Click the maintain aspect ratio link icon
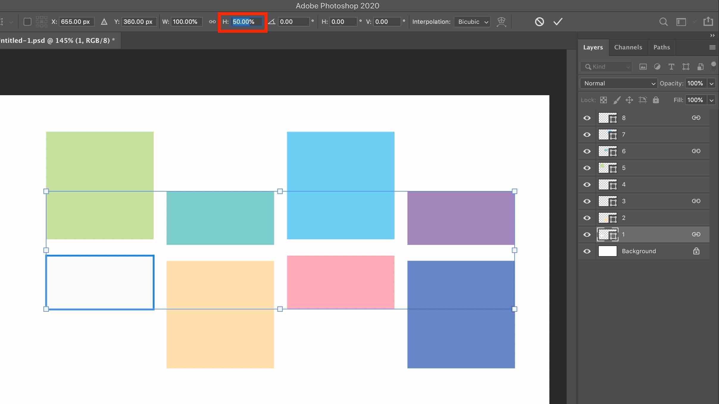Image resolution: width=719 pixels, height=404 pixels. point(212,22)
